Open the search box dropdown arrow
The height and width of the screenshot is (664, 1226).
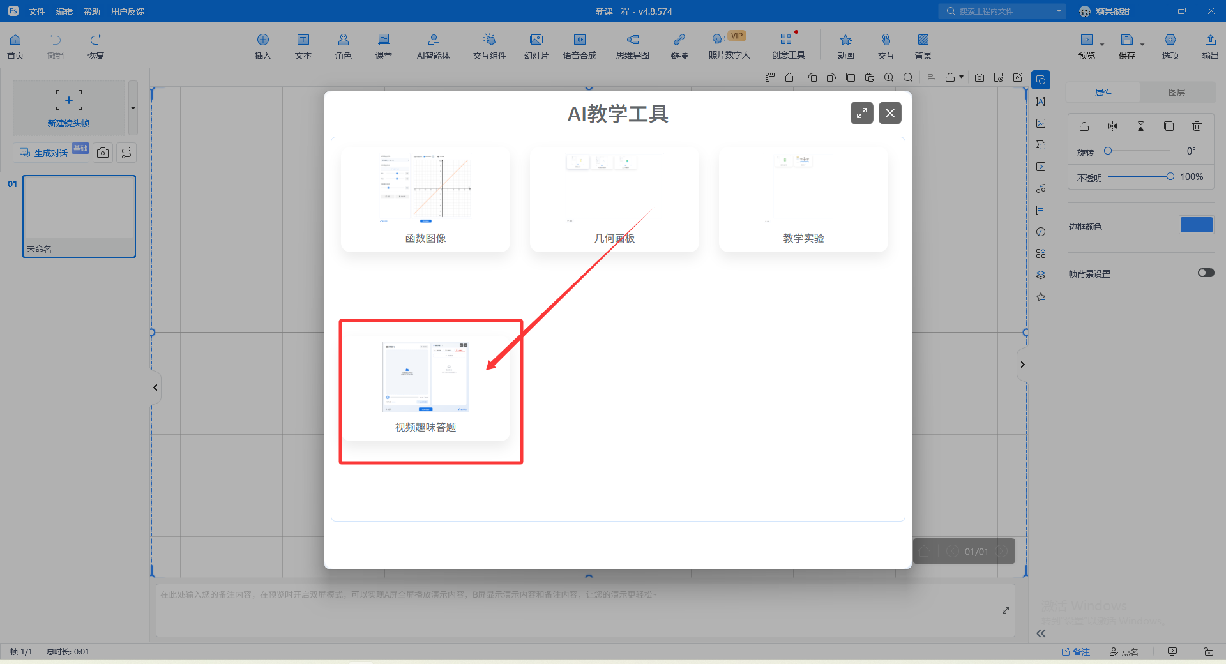click(x=1059, y=11)
